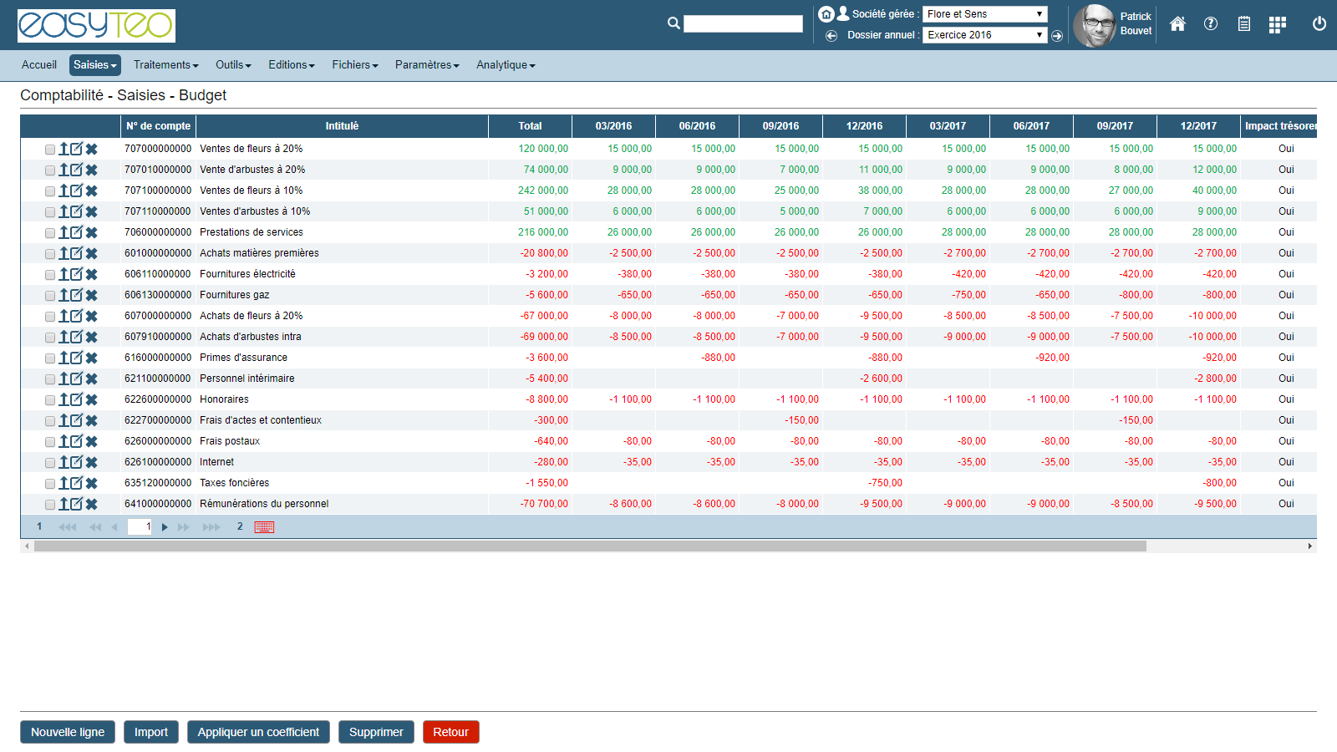Open the Analytique menu
Viewport: 1337px width, 752px height.
506,65
